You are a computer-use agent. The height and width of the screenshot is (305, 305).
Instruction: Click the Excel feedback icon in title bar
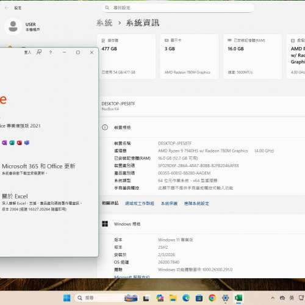[39, 52]
